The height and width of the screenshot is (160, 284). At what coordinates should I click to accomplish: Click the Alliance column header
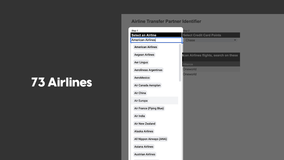188,64
